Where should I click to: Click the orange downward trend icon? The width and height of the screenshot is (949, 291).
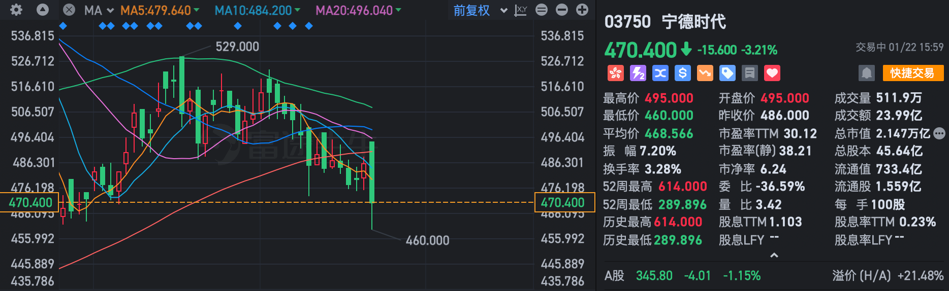point(705,73)
